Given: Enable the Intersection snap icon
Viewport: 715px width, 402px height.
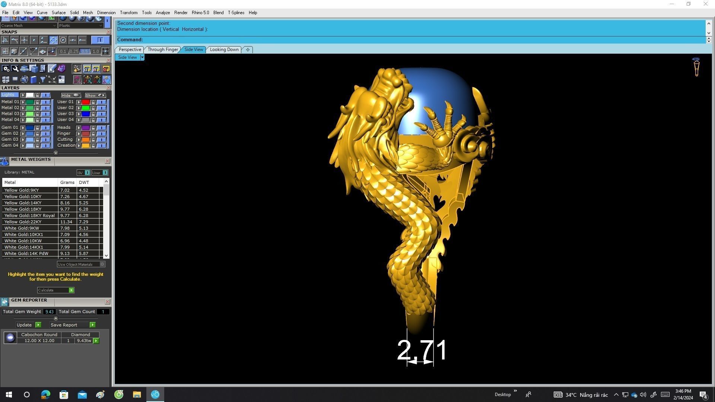Looking at the screenshot, I should coord(24,40).
